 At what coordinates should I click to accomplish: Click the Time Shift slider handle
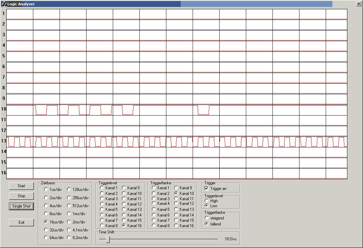pos(108,239)
